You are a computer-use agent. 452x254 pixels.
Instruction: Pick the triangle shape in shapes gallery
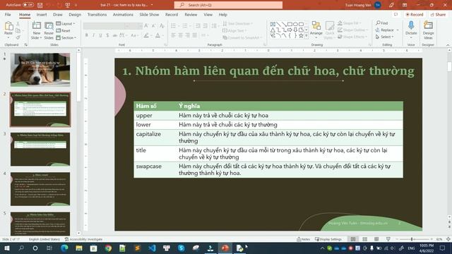[x=273, y=30]
